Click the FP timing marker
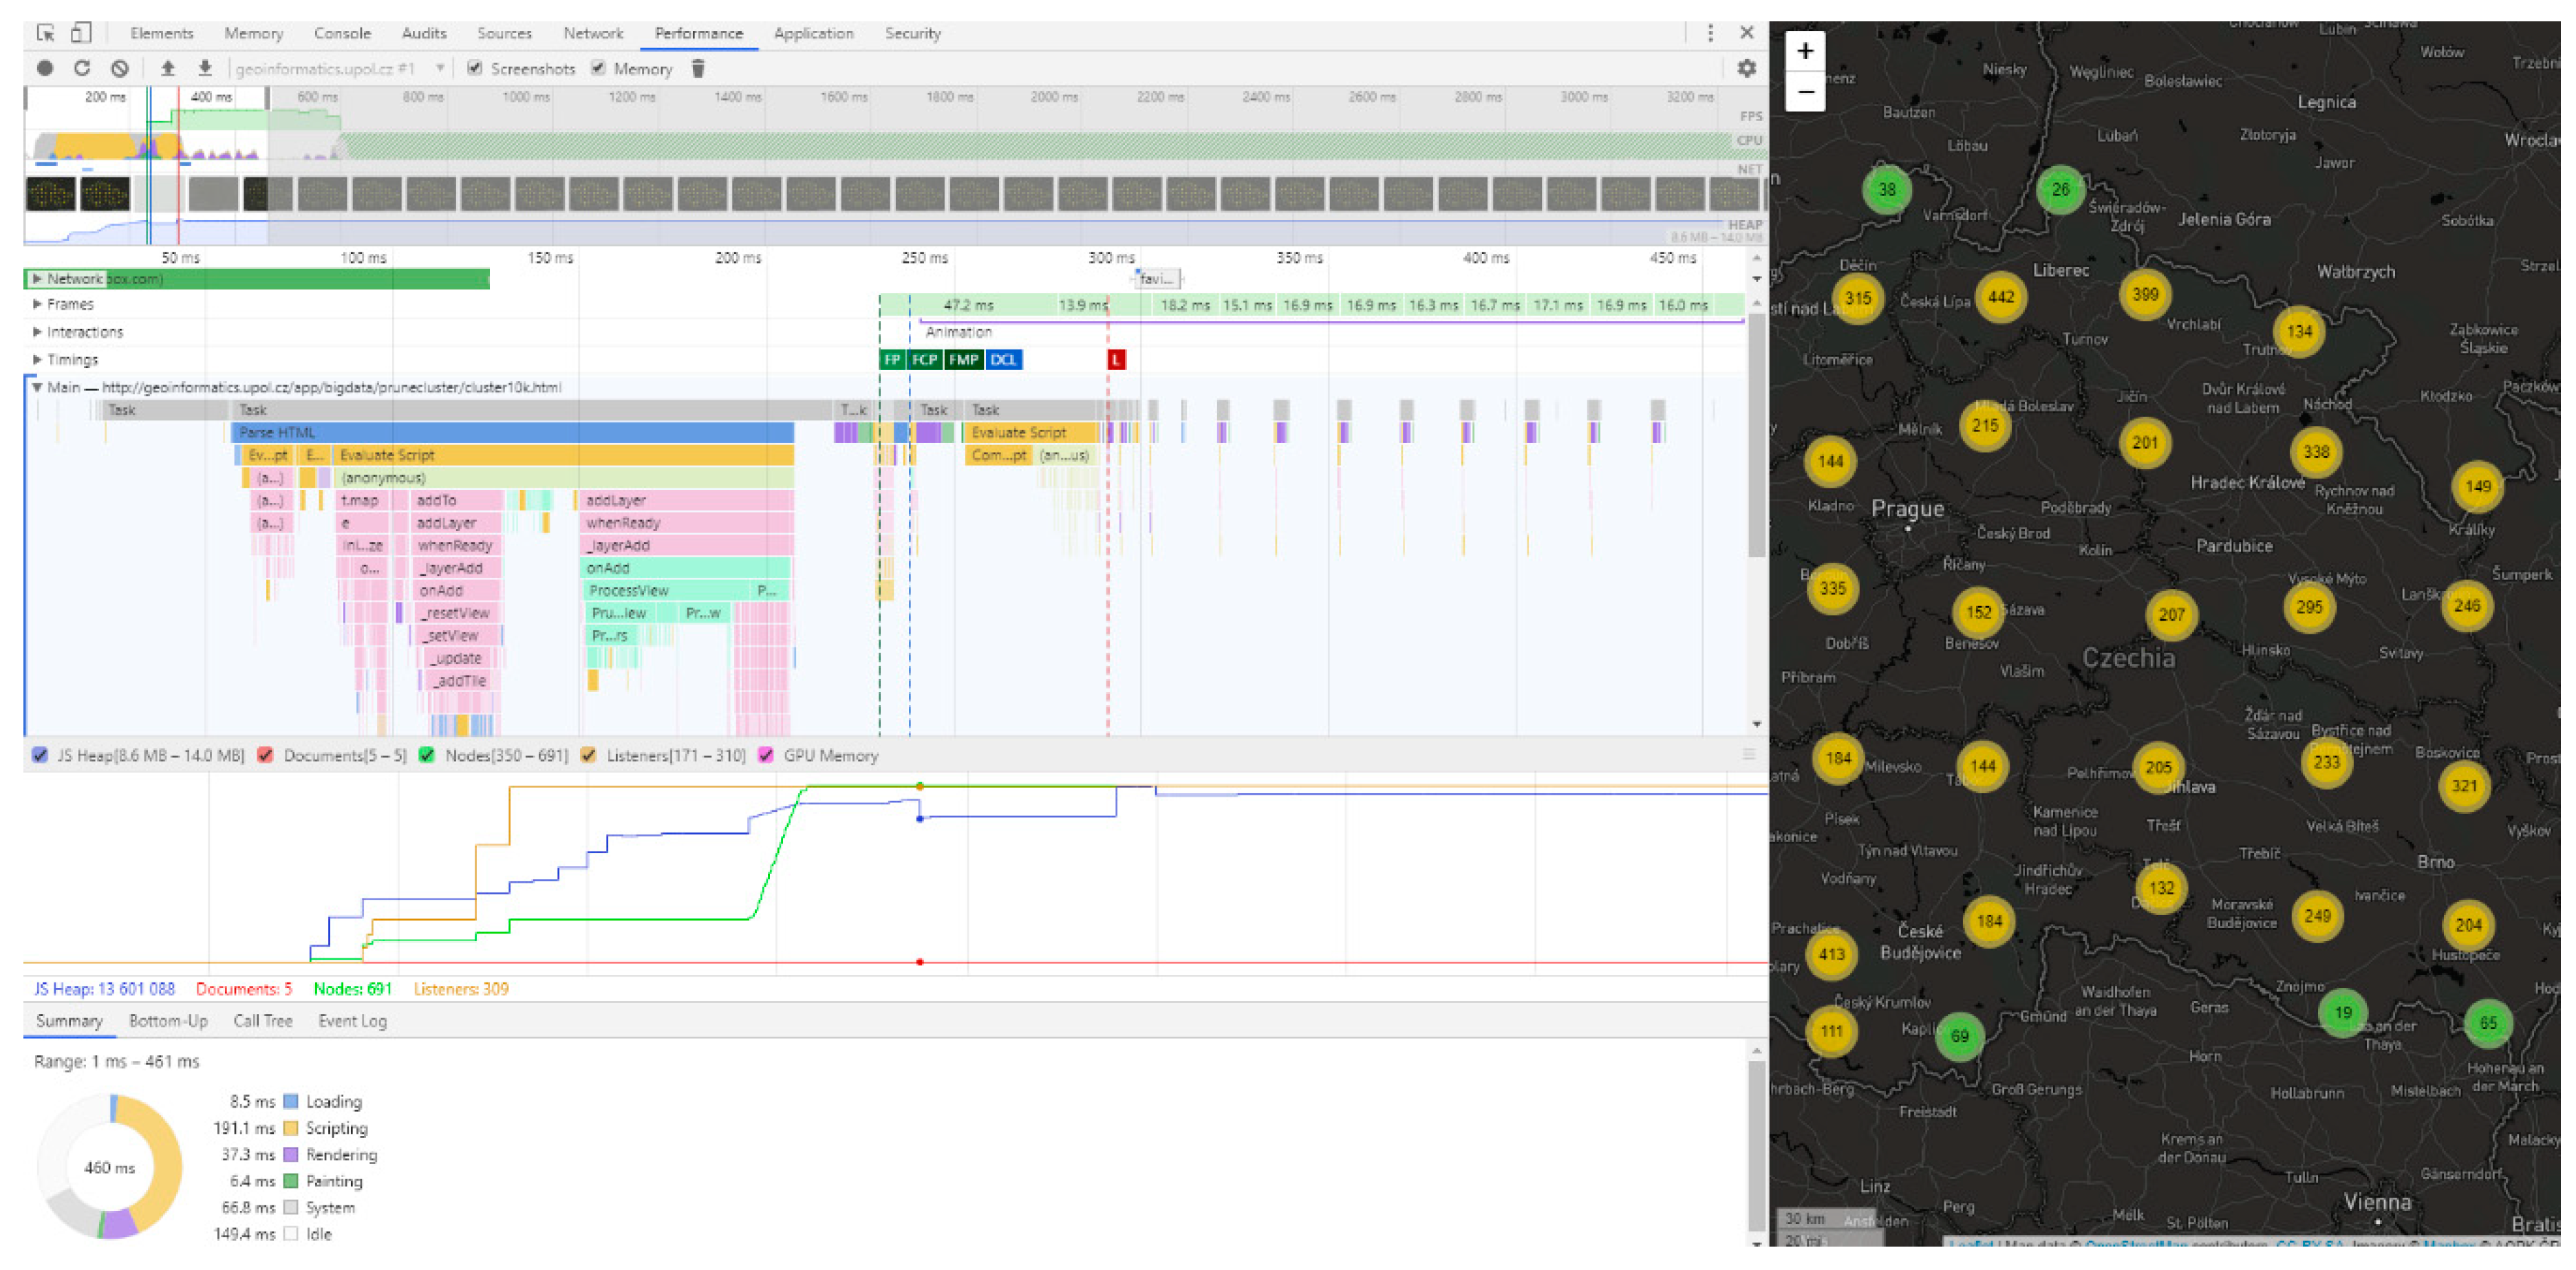This screenshot has height=1270, width=2576. (x=892, y=360)
